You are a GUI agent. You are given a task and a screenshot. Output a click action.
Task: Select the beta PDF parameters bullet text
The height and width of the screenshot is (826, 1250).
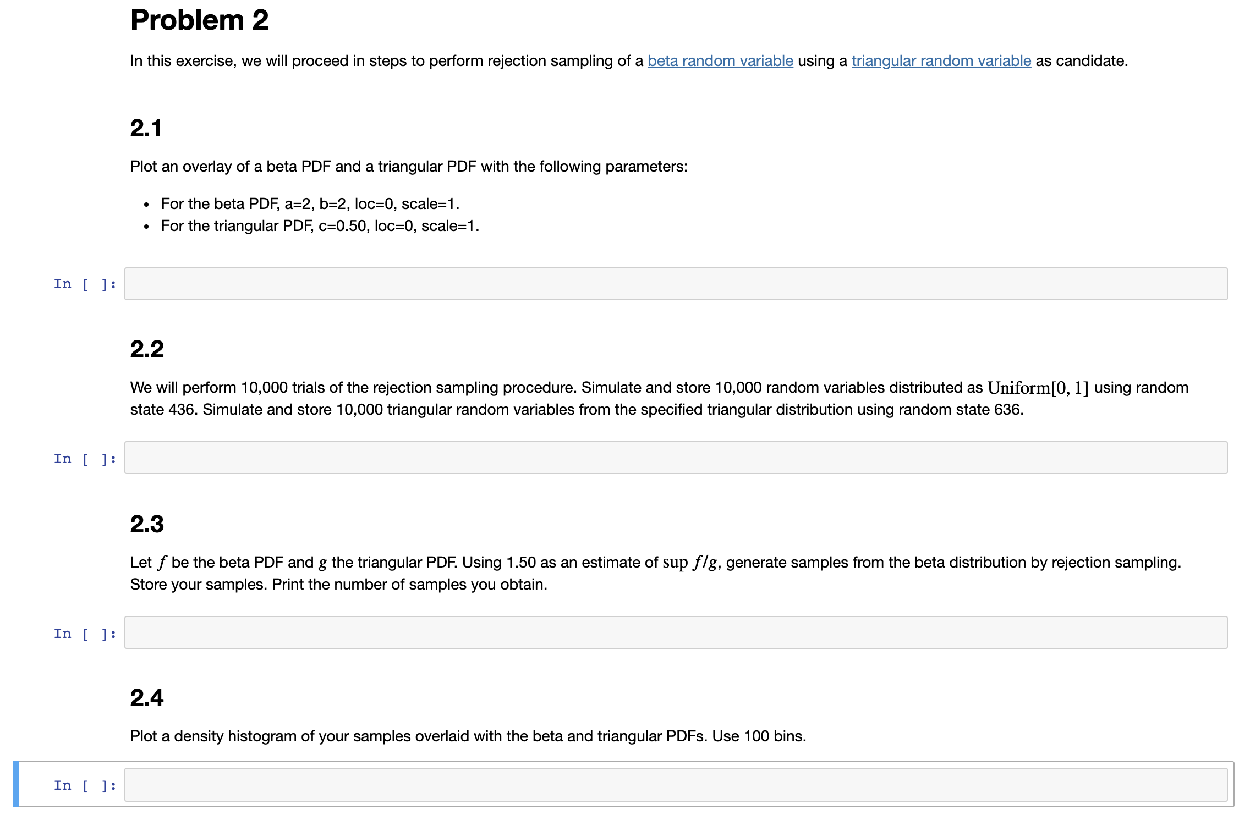pyautogui.click(x=310, y=203)
